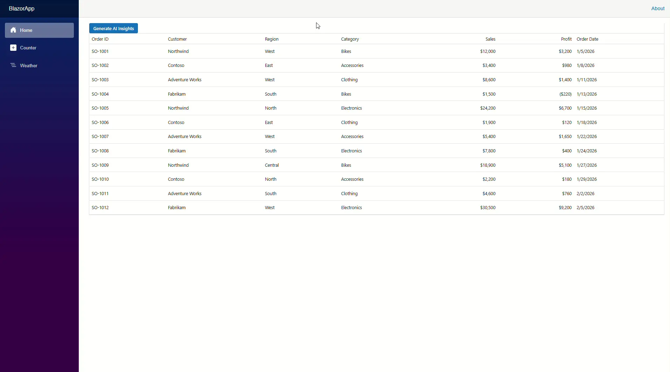Click Accessories category in row SO-1010
The width and height of the screenshot is (670, 372).
tap(353, 179)
